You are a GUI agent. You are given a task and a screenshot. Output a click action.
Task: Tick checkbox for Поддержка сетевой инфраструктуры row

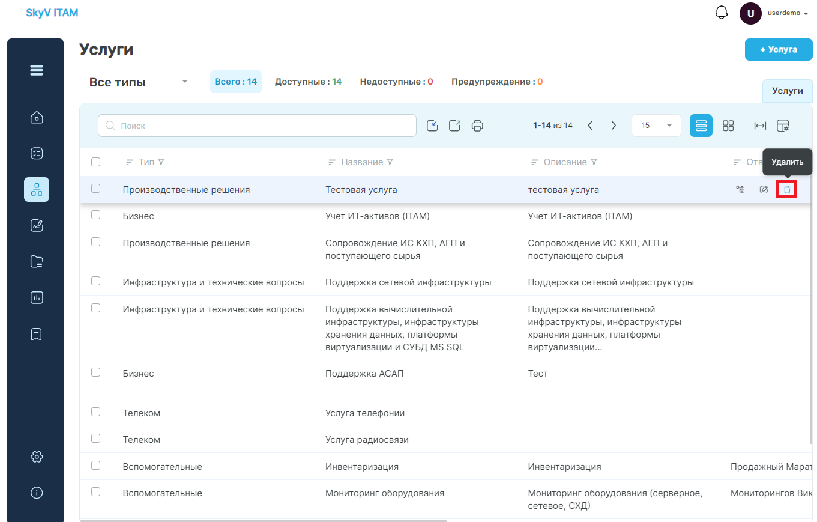[x=95, y=281]
